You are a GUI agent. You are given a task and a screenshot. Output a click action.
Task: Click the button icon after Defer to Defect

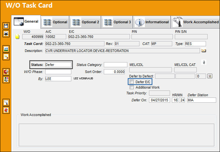[x=210, y=76]
